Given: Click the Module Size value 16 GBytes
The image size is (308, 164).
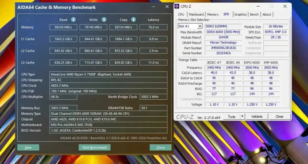Looking at the screenshot, I should pos(276,26).
